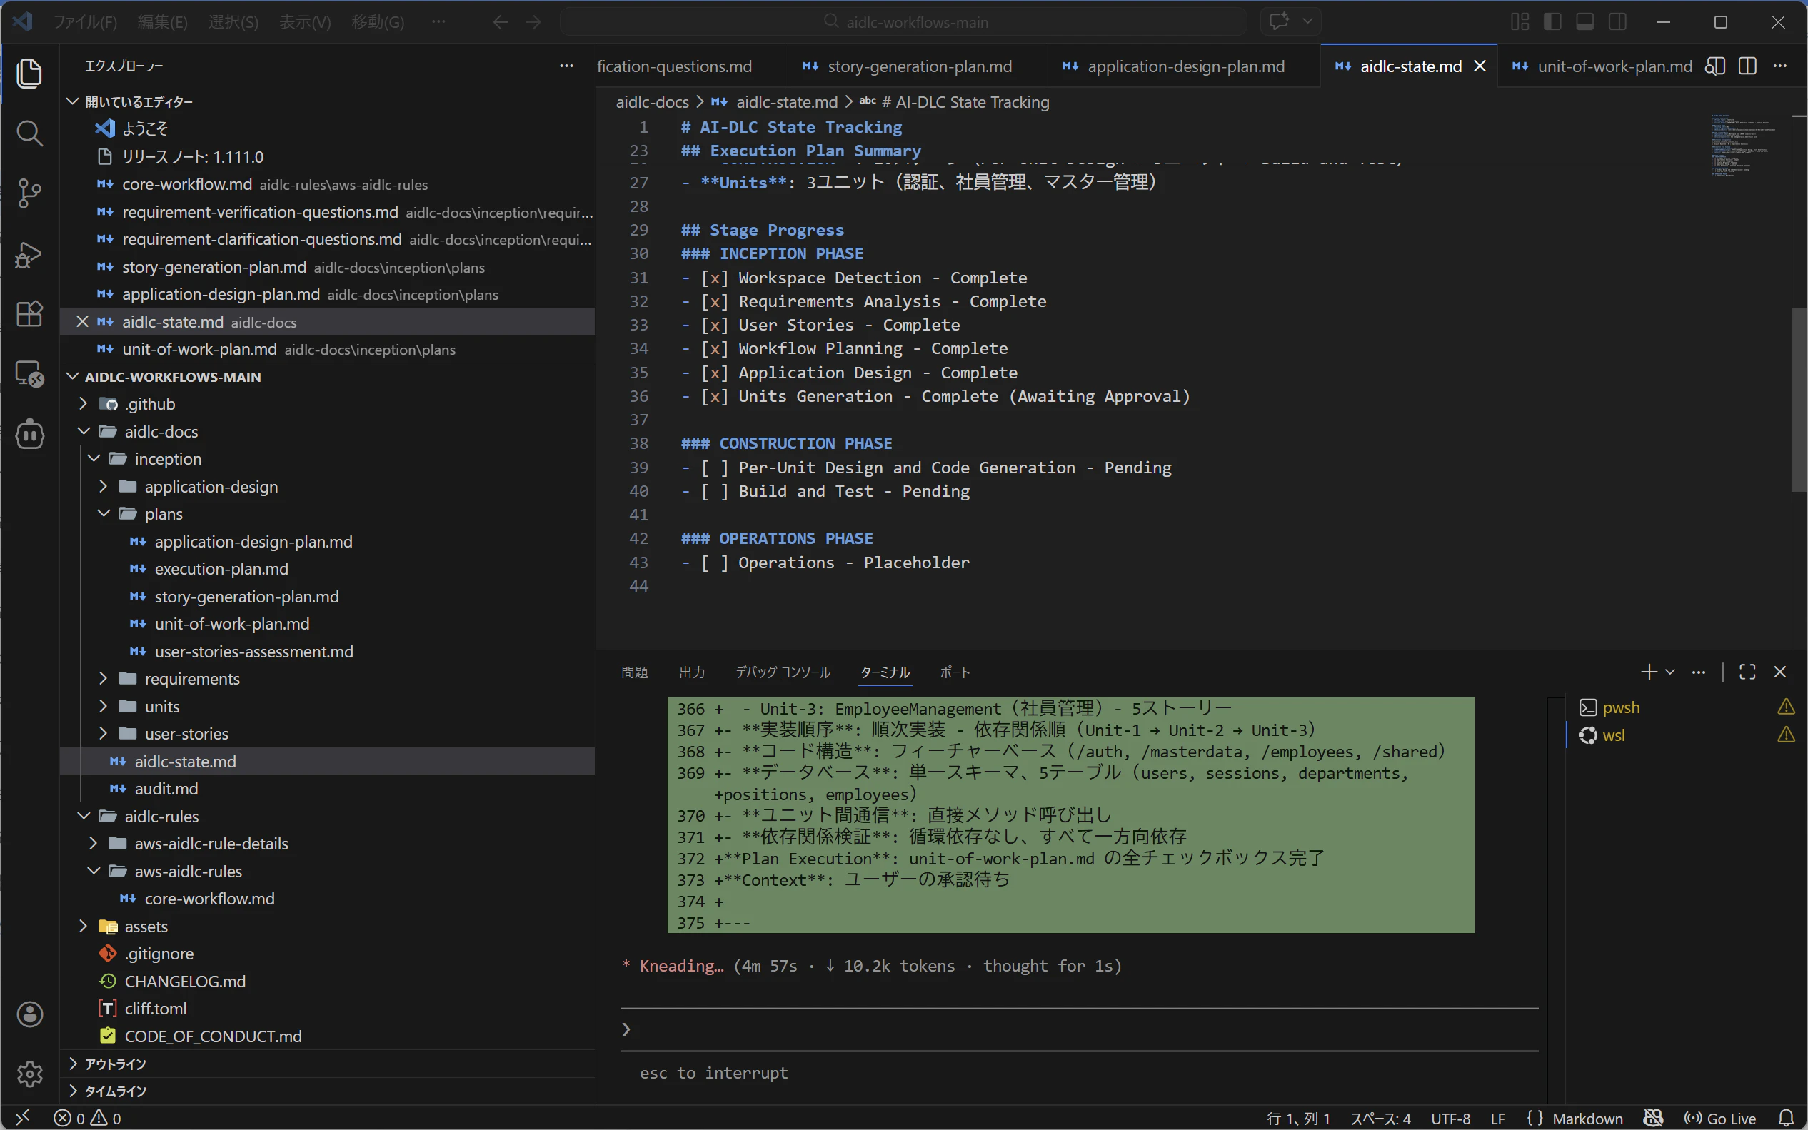This screenshot has width=1808, height=1130.
Task: Go back with the navigation arrow
Action: pos(501,22)
